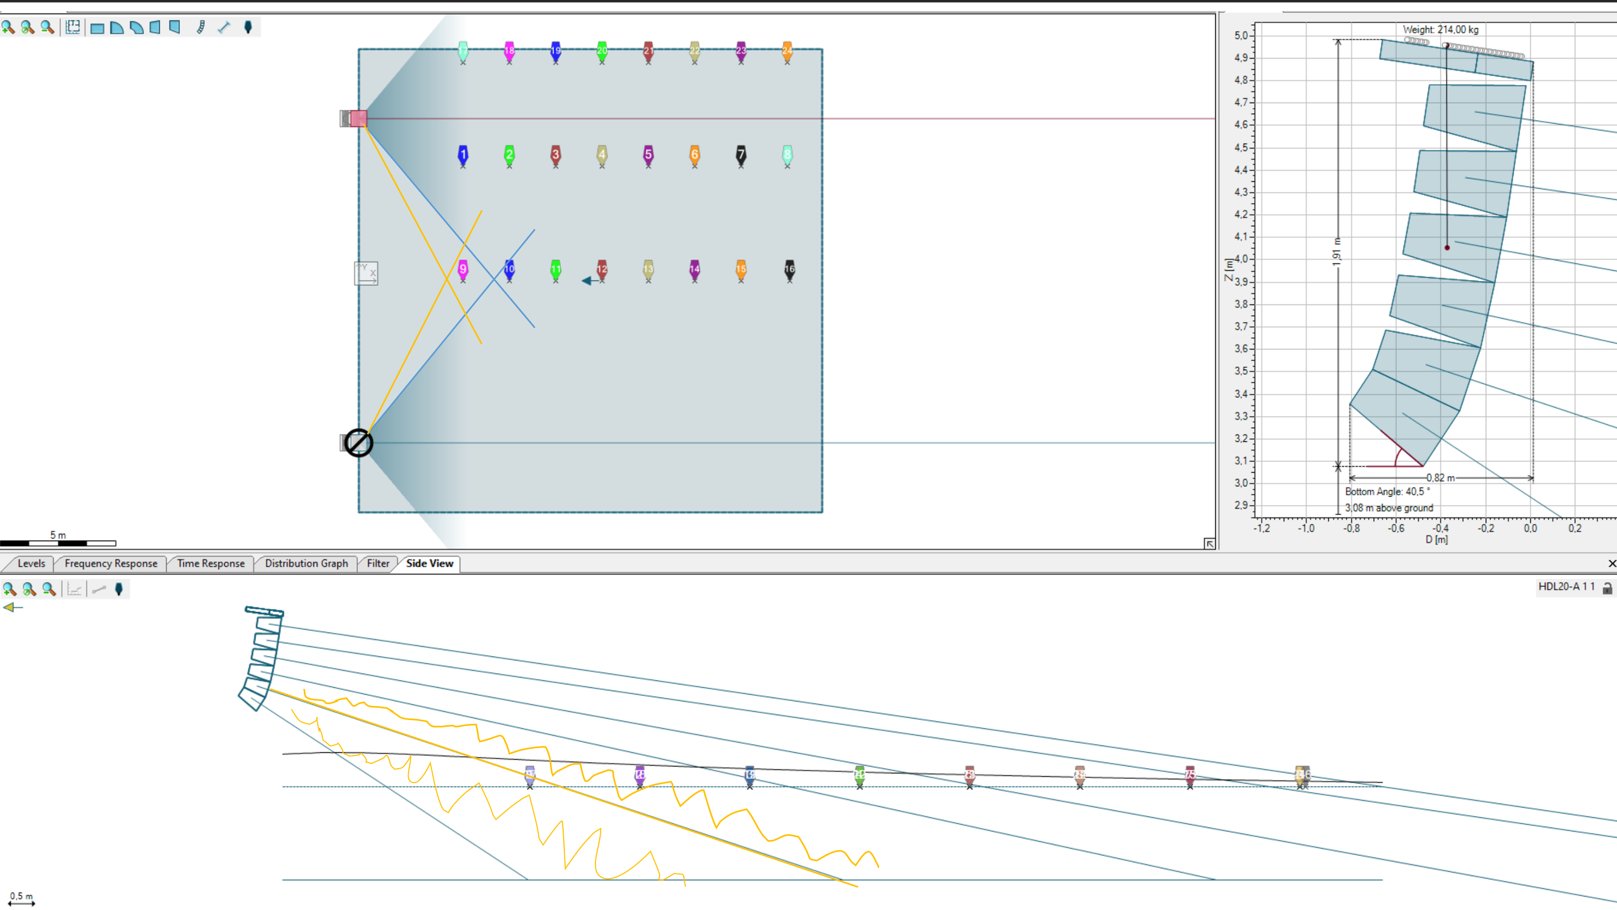Toggle the HDL20-A lock icon
This screenshot has width=1617, height=910.
pos(1607,588)
